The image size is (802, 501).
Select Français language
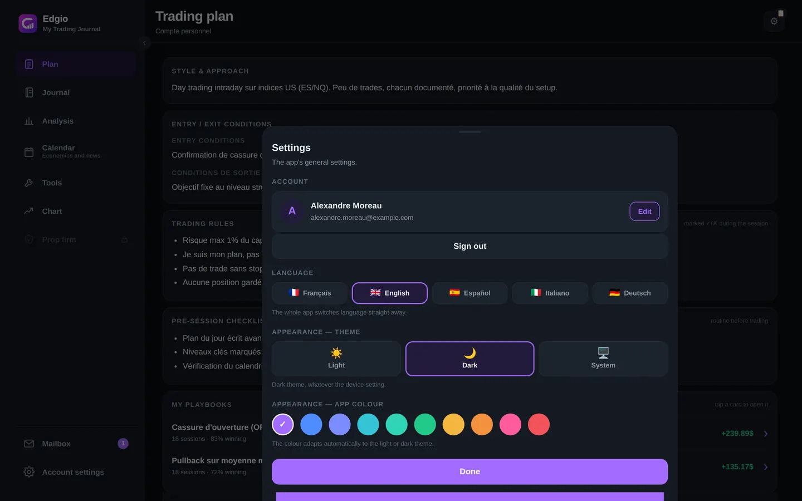tap(310, 293)
